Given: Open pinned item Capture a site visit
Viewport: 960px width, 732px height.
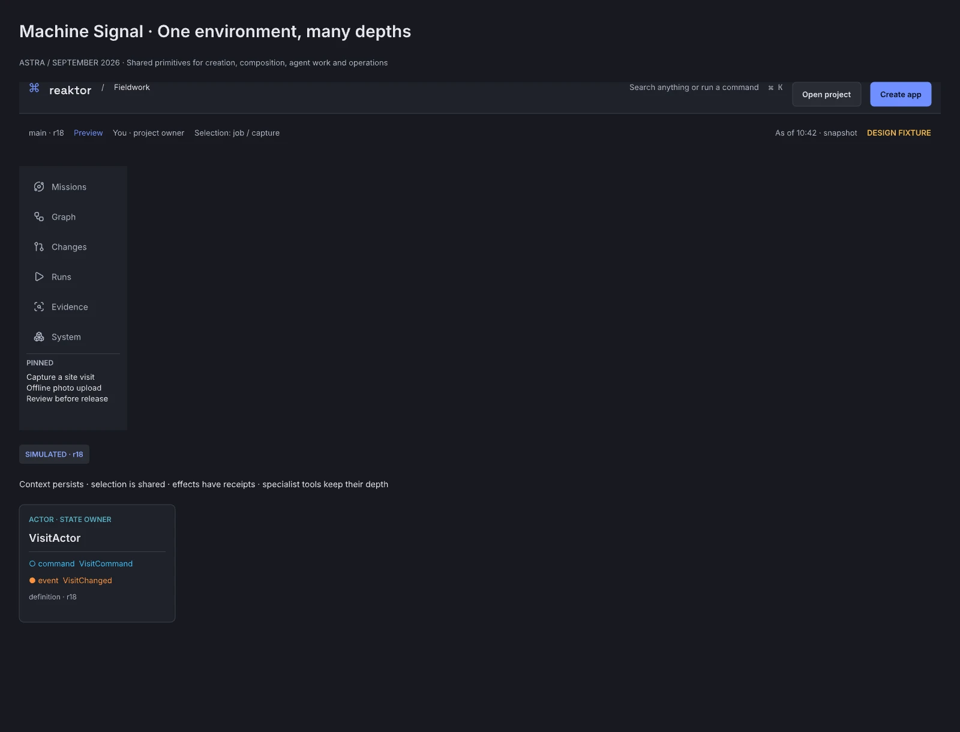Looking at the screenshot, I should coord(61,377).
